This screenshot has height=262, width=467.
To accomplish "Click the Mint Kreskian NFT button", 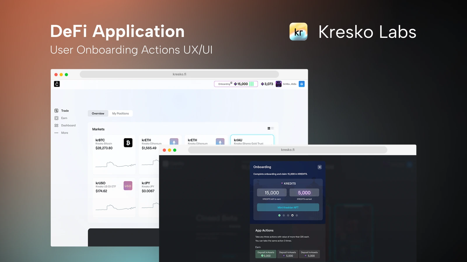I will click(x=288, y=207).
